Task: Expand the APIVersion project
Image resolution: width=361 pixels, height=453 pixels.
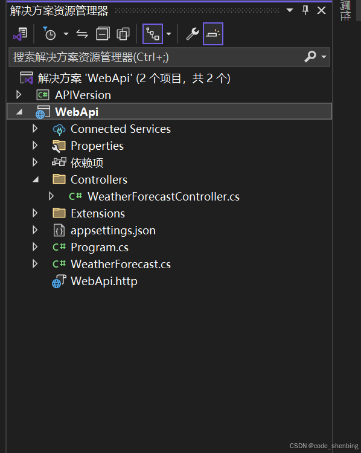Action: (x=19, y=95)
